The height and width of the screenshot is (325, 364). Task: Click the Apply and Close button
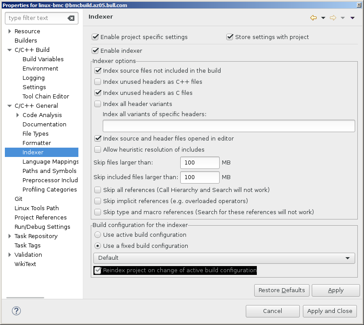click(x=329, y=311)
